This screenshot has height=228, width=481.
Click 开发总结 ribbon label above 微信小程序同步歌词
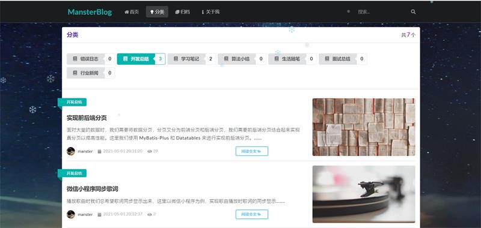click(x=72, y=173)
